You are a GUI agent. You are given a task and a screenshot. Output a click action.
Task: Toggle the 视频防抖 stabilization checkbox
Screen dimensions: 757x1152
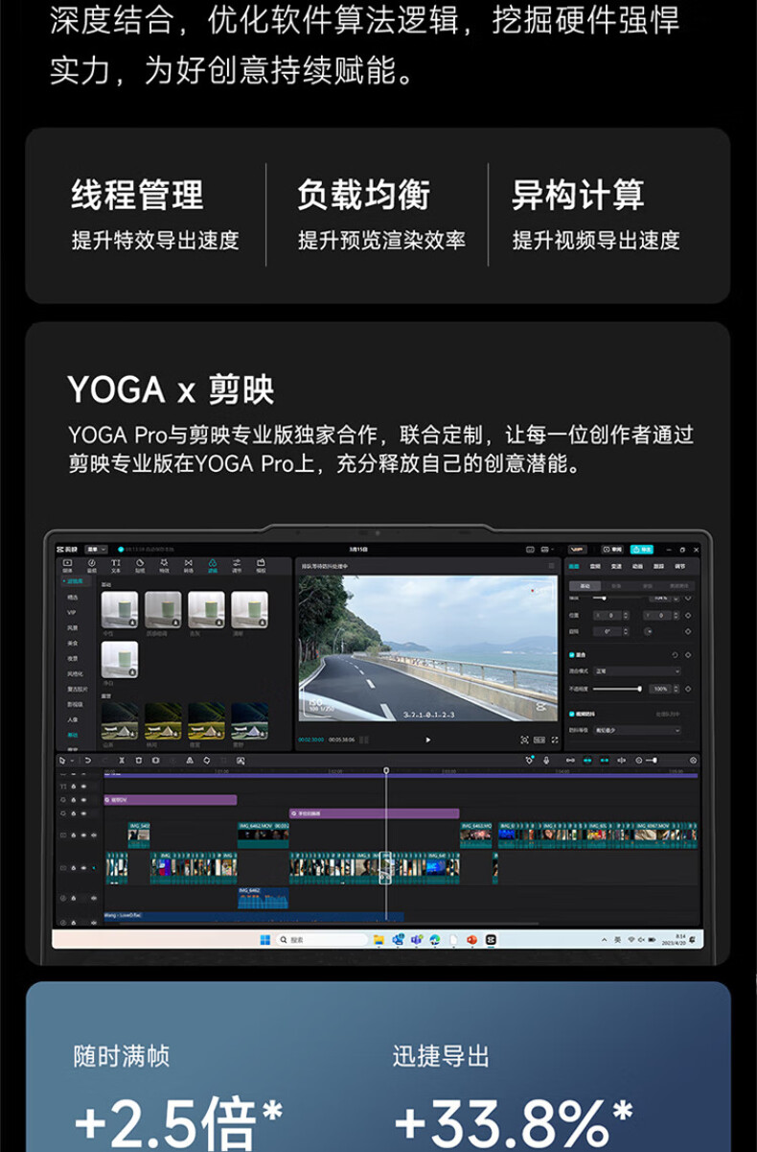(571, 714)
